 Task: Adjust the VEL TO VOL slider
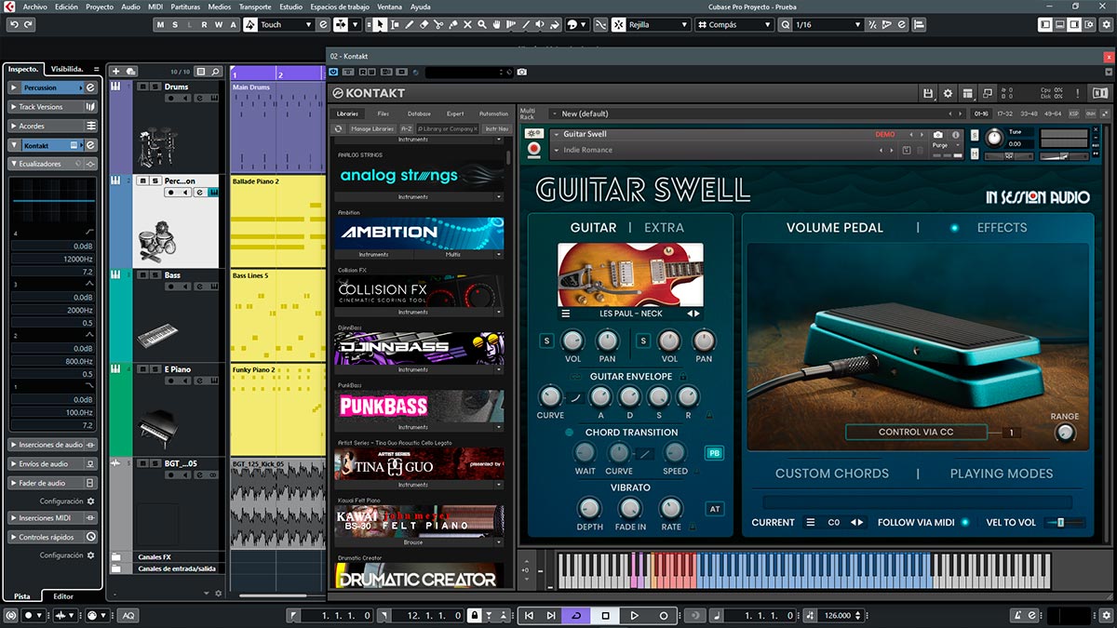coord(1065,523)
